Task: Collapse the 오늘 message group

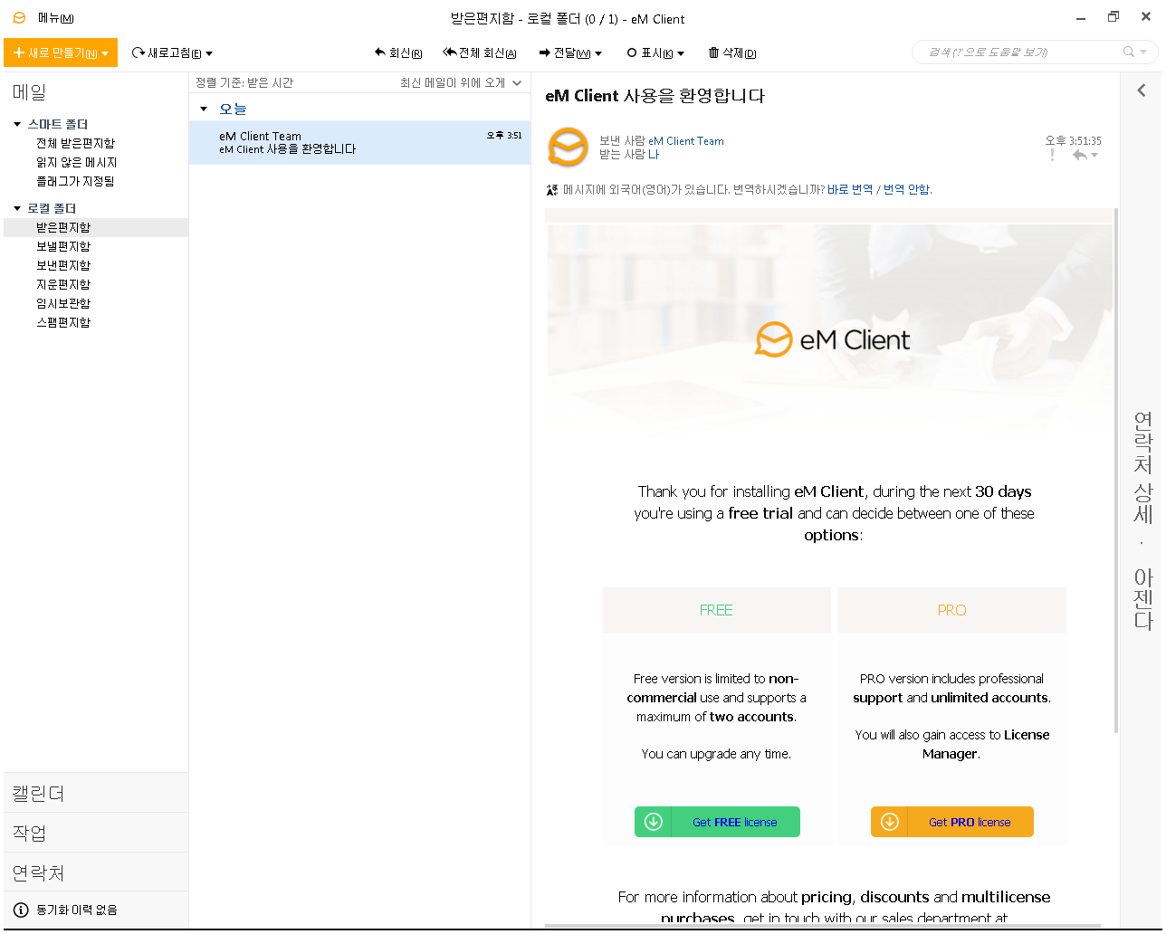Action: click(x=204, y=110)
